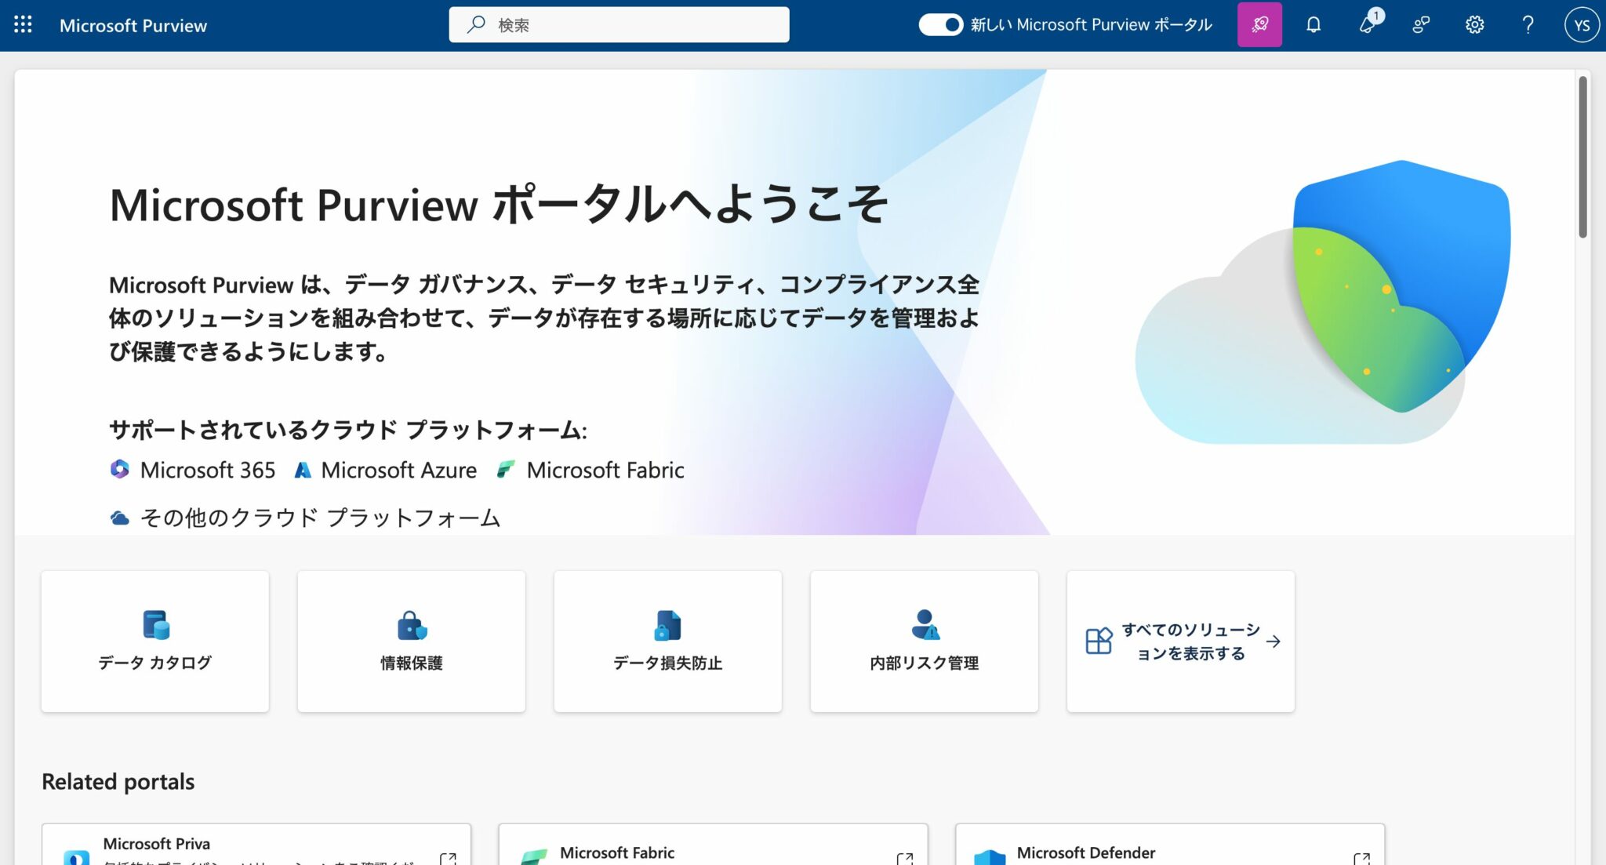
Task: Open Microsoft Defender external link icon
Action: point(1361,858)
